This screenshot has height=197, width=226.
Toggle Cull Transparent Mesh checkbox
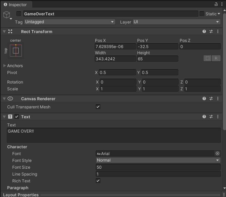click(98, 107)
